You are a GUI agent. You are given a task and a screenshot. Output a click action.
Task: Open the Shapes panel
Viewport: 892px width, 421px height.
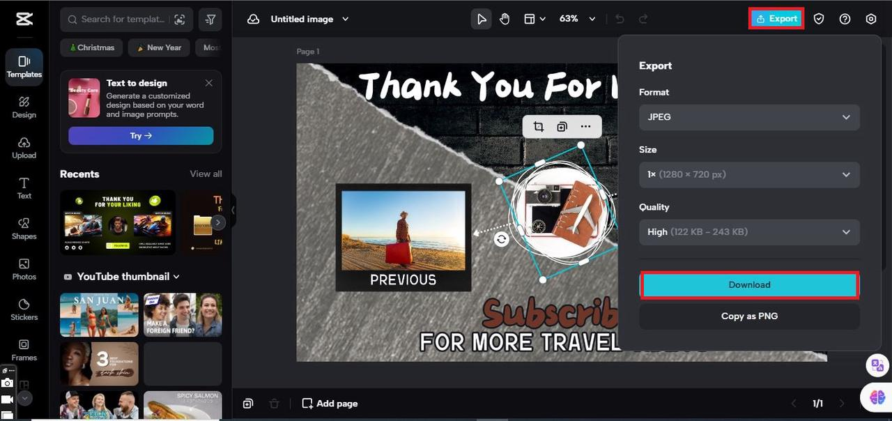coord(24,229)
